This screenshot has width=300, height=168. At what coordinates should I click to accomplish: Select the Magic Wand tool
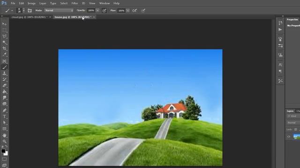click(4, 42)
